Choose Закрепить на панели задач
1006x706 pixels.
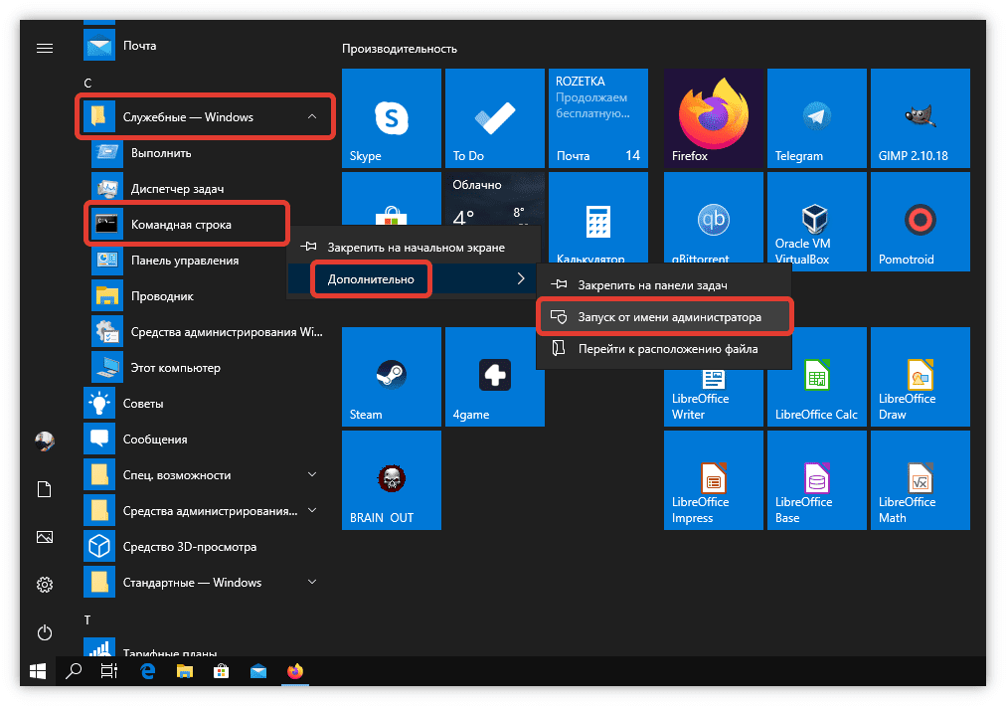[x=664, y=285]
